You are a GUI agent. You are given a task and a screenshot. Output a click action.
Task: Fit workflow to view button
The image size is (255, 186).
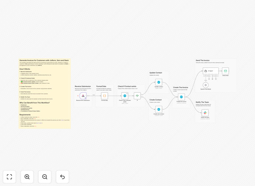(x=10, y=177)
